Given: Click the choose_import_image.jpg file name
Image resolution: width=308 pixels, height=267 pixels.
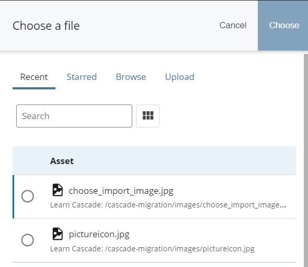Looking at the screenshot, I should click(x=121, y=191).
